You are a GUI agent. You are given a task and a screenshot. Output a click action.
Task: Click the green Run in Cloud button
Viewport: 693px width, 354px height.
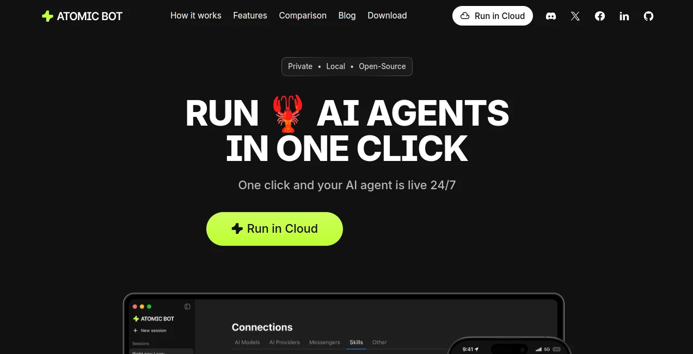tap(274, 229)
